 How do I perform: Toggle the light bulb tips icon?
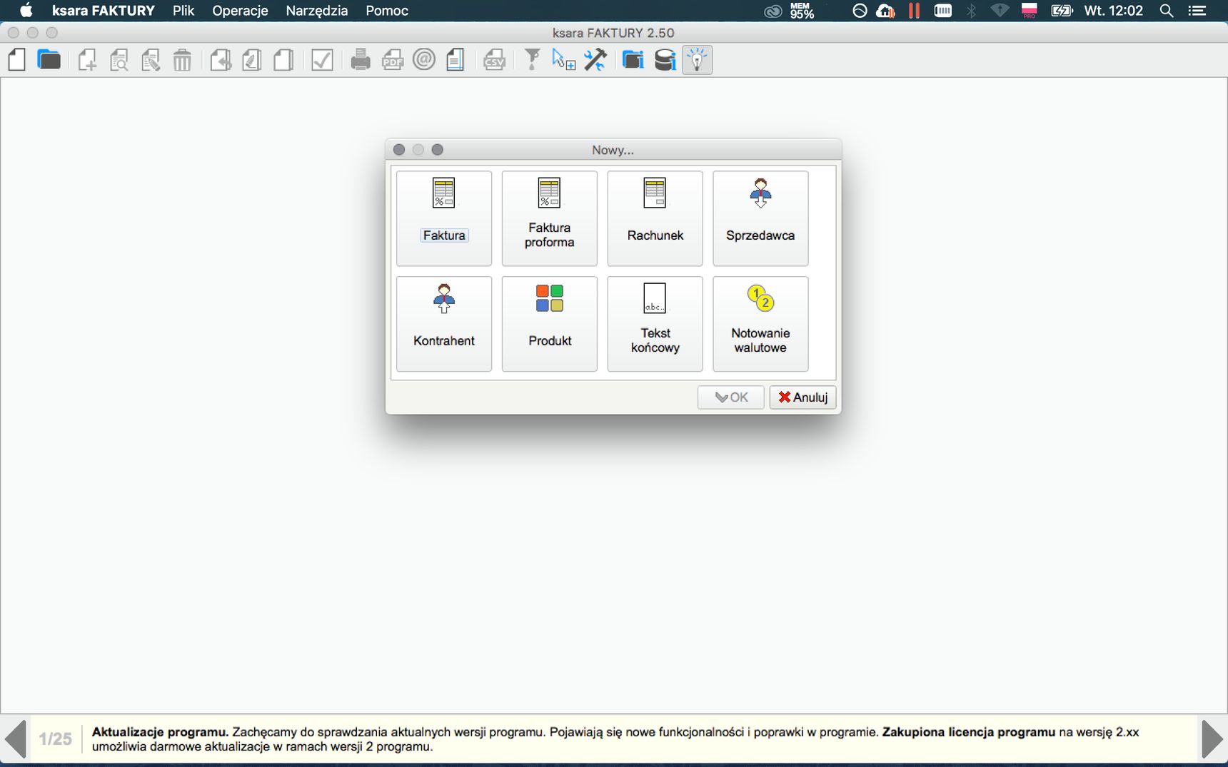click(698, 60)
